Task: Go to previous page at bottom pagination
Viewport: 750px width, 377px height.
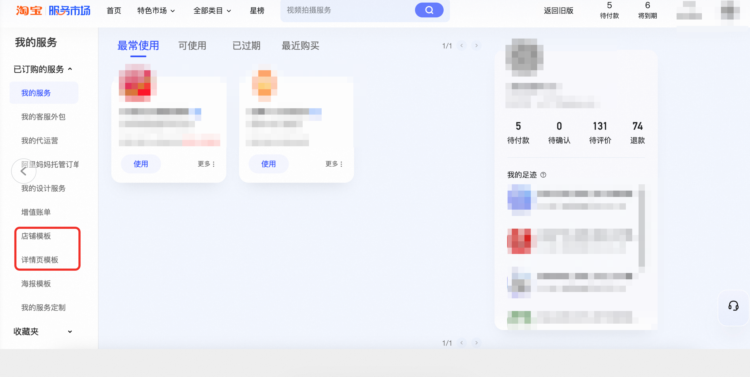Action: (461, 343)
